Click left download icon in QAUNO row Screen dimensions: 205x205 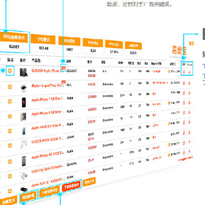pos(184,72)
